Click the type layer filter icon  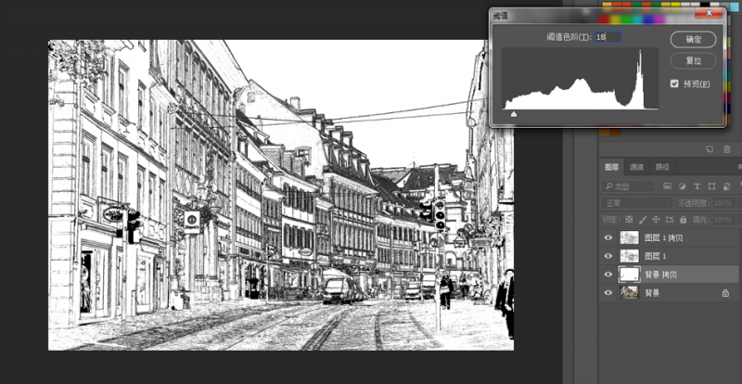tap(697, 186)
